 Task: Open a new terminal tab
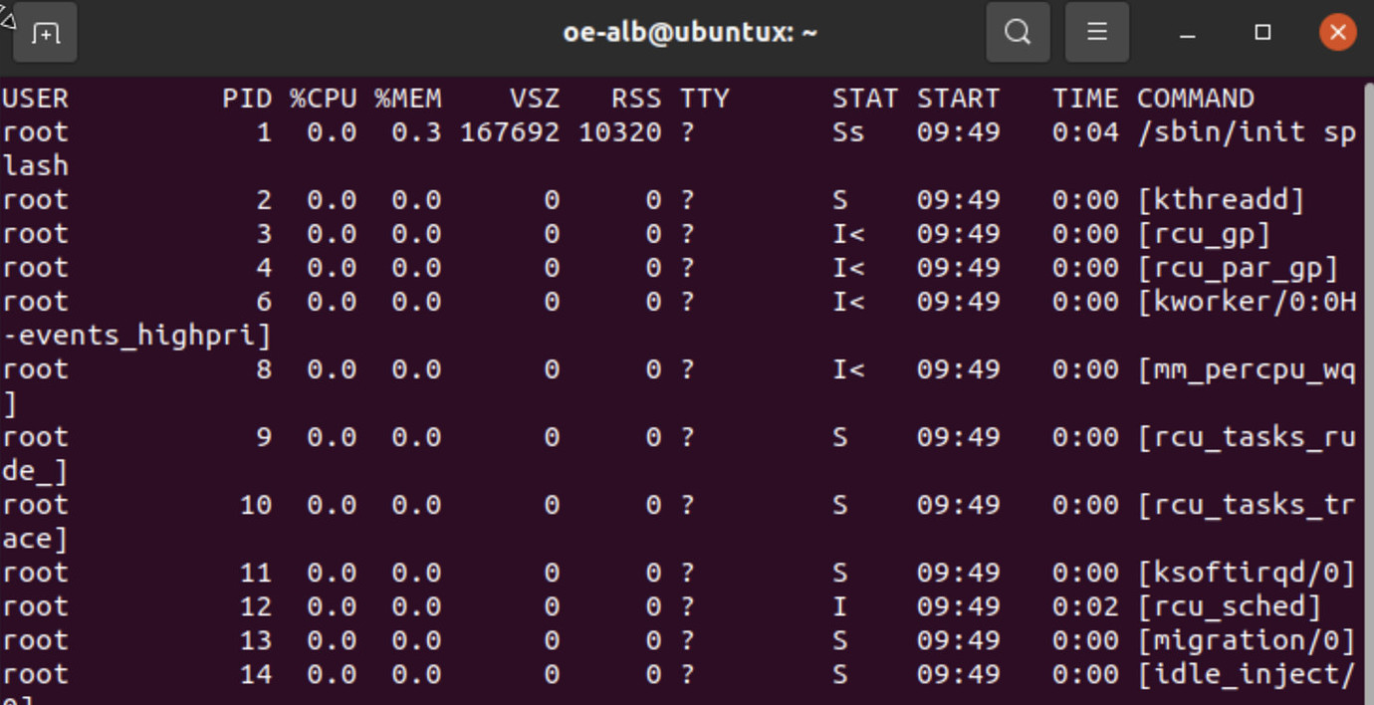(x=45, y=32)
